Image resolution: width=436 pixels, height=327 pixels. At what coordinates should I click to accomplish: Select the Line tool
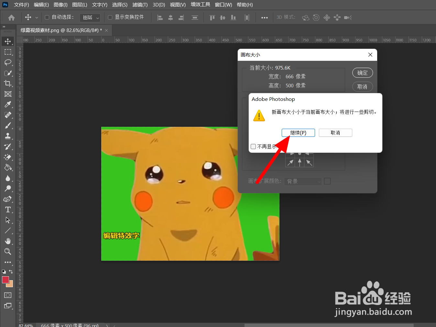[x=8, y=231]
